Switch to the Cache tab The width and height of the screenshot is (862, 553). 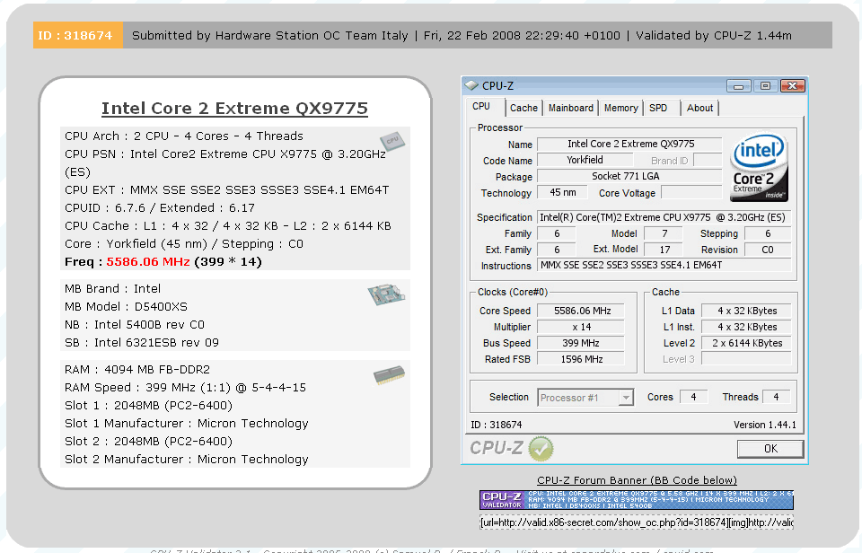[x=523, y=108]
